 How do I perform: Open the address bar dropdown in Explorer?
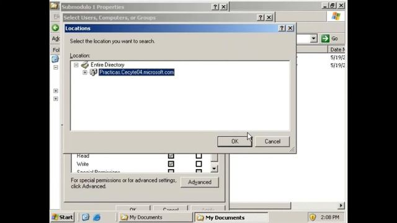tap(314, 38)
